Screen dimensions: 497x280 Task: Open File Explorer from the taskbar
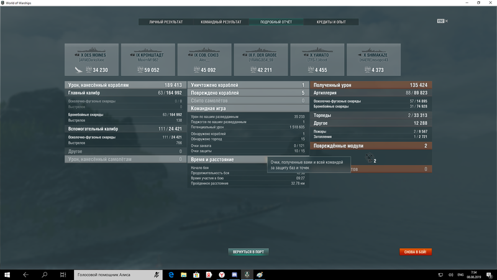pos(184,275)
